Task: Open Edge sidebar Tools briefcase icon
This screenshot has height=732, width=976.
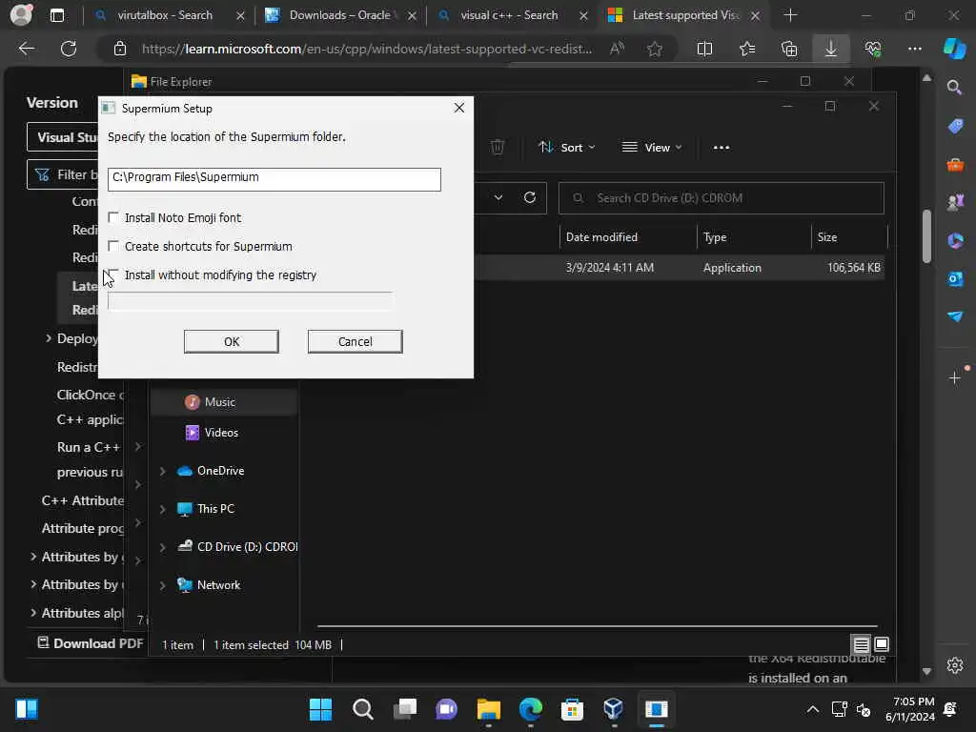Action: click(x=955, y=165)
